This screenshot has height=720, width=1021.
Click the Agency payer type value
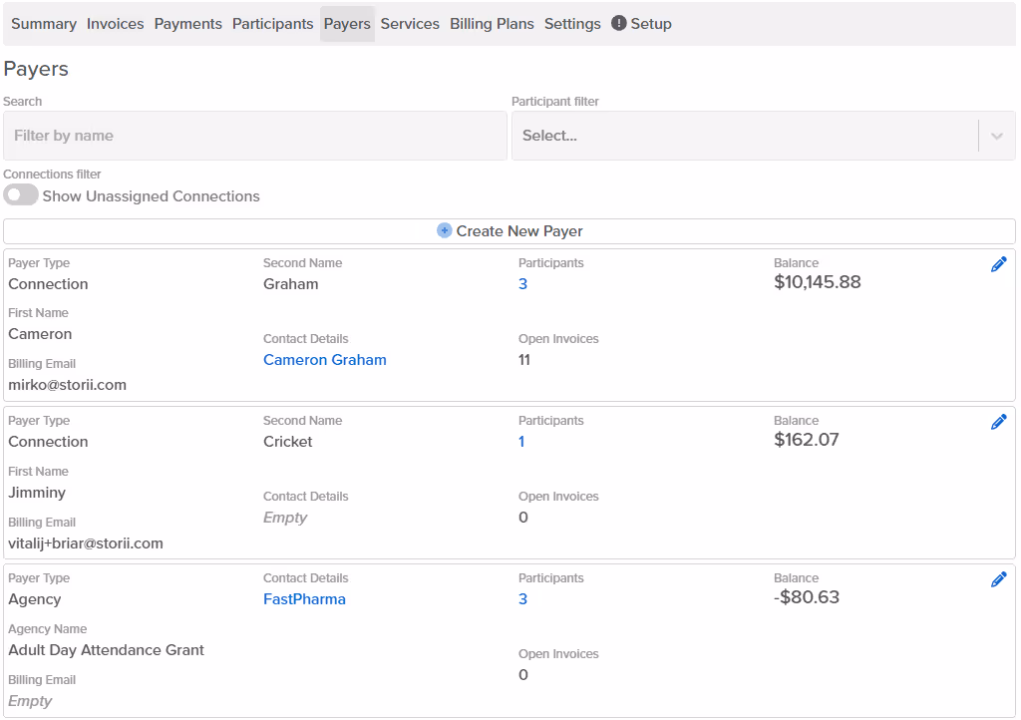pos(35,599)
